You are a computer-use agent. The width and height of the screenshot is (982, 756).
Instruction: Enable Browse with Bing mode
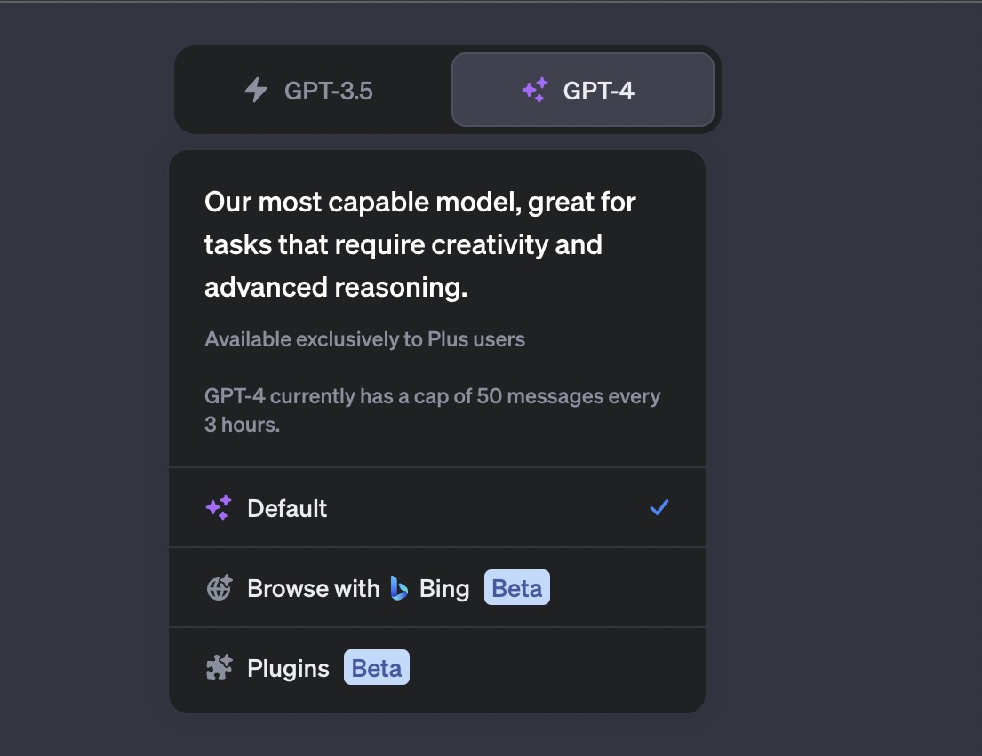435,588
